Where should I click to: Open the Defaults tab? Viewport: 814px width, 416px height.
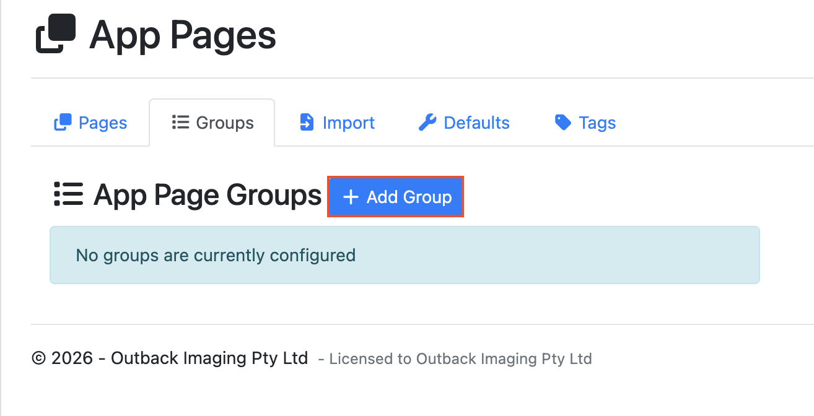(x=464, y=123)
